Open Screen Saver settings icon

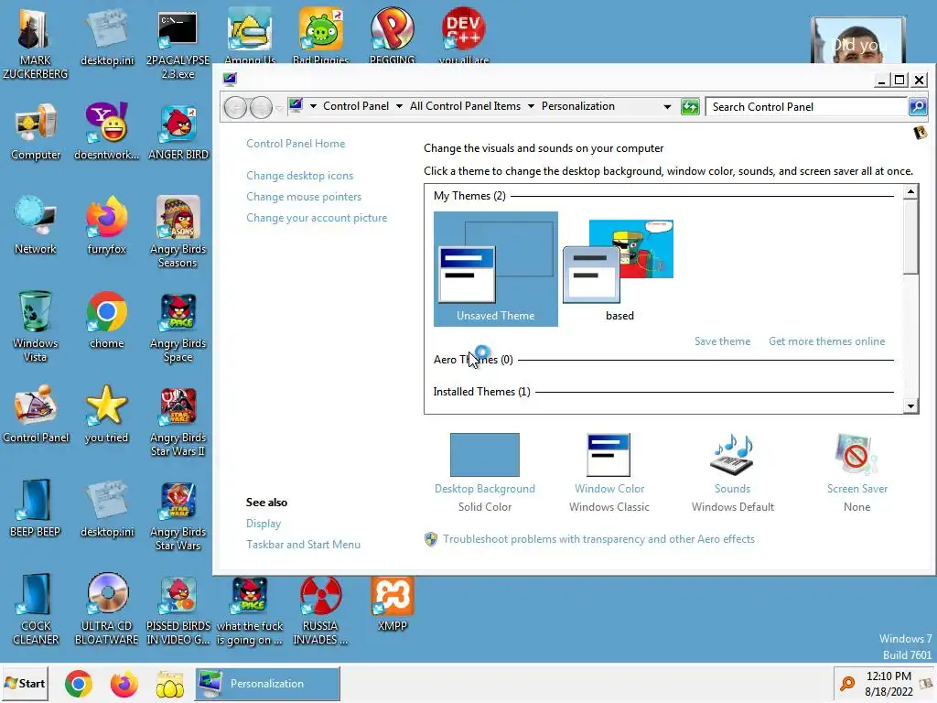click(856, 455)
